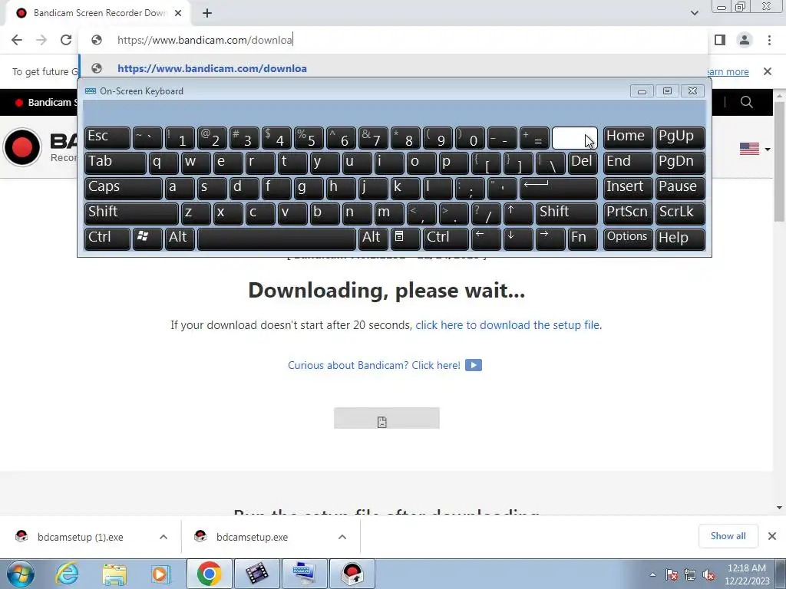Toggle the right Alt key
786x589 pixels.
point(373,239)
